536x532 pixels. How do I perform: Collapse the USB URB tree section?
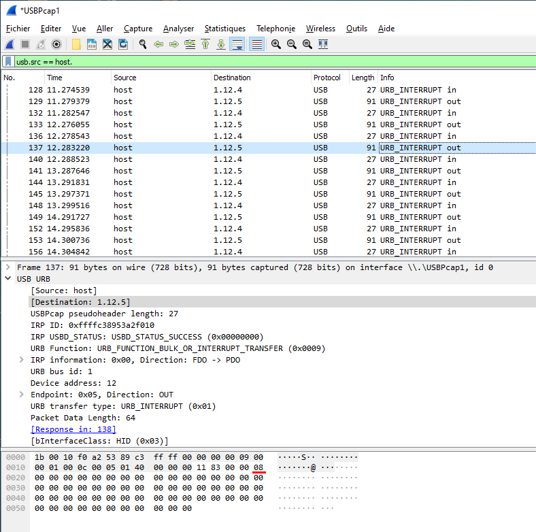[x=7, y=279]
